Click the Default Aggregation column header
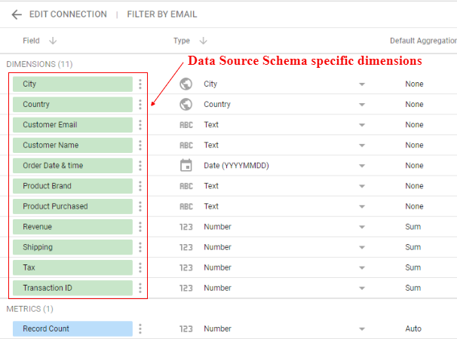Screen dimensions: 457x339 (x=423, y=41)
